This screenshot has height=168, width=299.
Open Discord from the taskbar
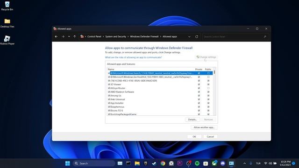223,163
